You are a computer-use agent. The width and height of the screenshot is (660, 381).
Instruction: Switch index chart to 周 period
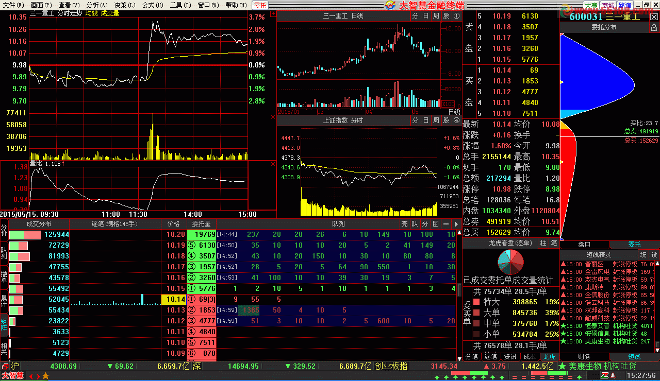point(436,120)
